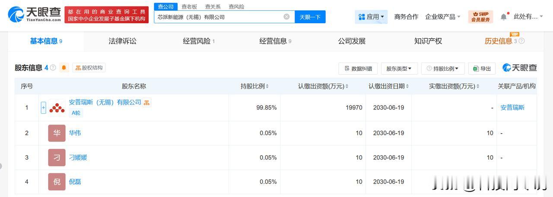Click the 刁 avatar for 刁媛媛
The height and width of the screenshot is (197, 553).
[57, 157]
